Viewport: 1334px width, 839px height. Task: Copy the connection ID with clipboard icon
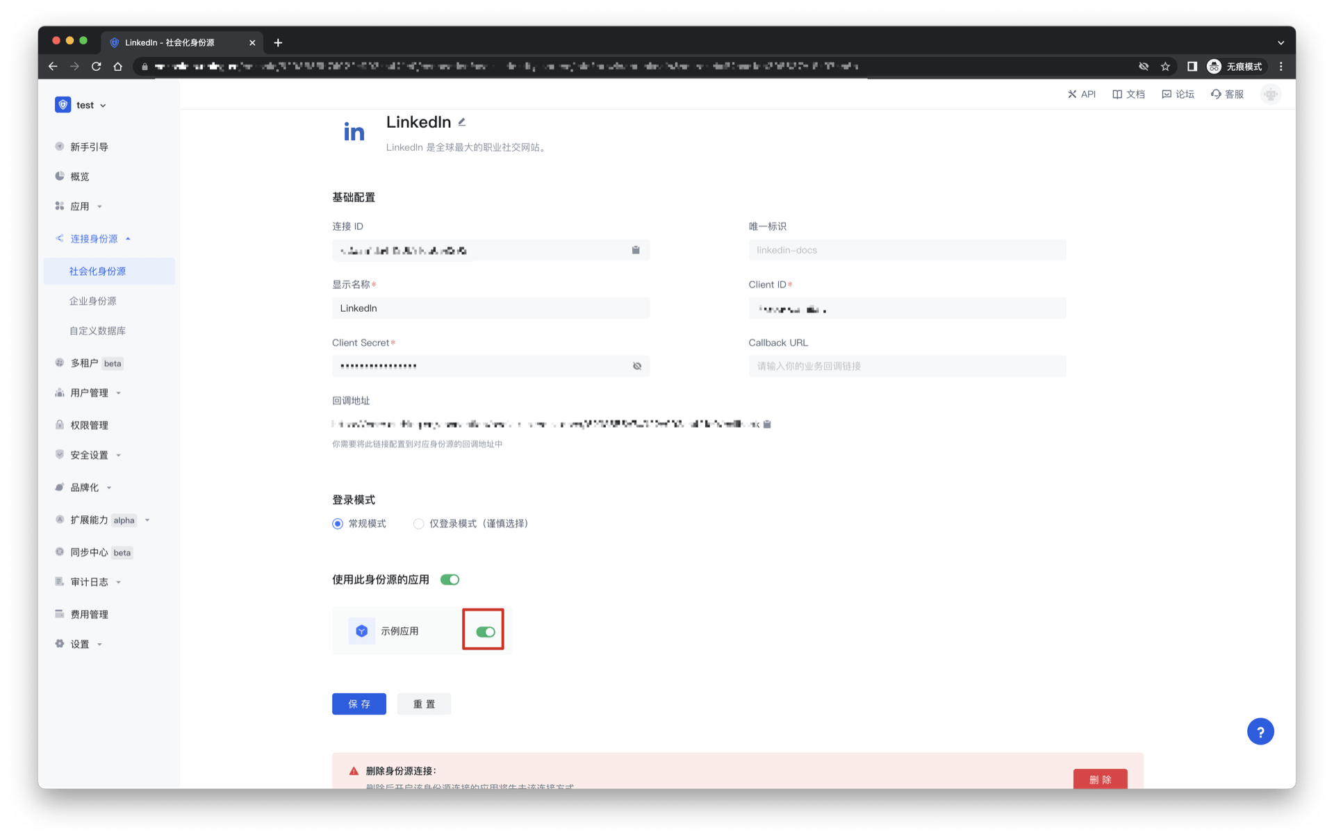(635, 250)
